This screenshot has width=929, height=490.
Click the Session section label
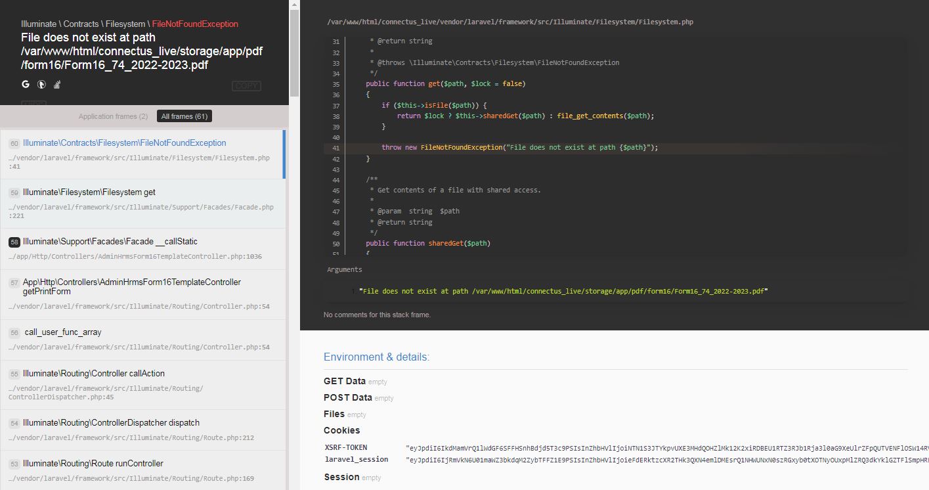coord(341,477)
